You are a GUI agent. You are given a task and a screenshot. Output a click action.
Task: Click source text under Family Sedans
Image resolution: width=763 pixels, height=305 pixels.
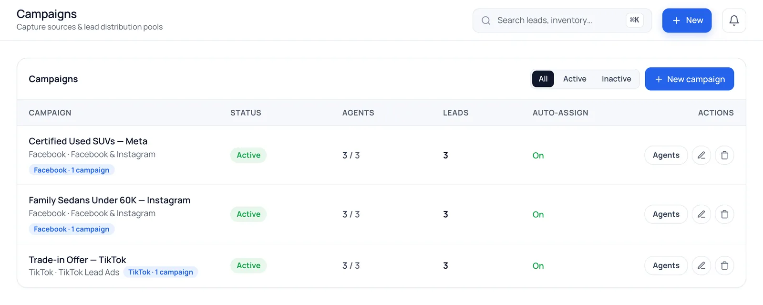point(92,213)
